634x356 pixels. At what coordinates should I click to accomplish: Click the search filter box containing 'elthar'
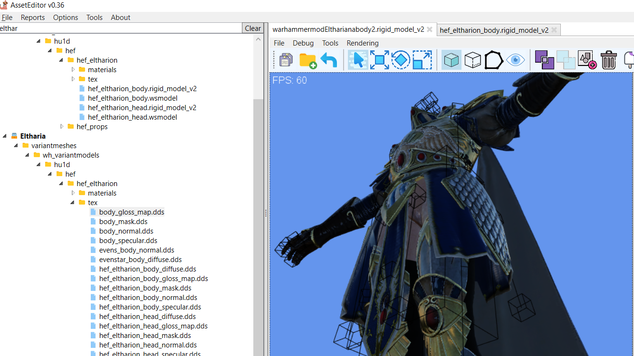(x=121, y=28)
